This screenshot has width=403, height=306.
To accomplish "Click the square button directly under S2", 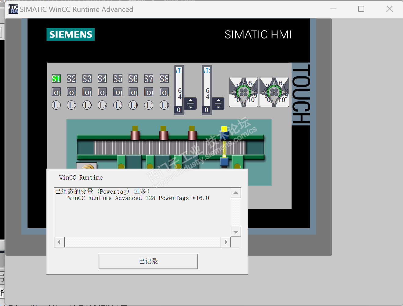I will 71,92.
